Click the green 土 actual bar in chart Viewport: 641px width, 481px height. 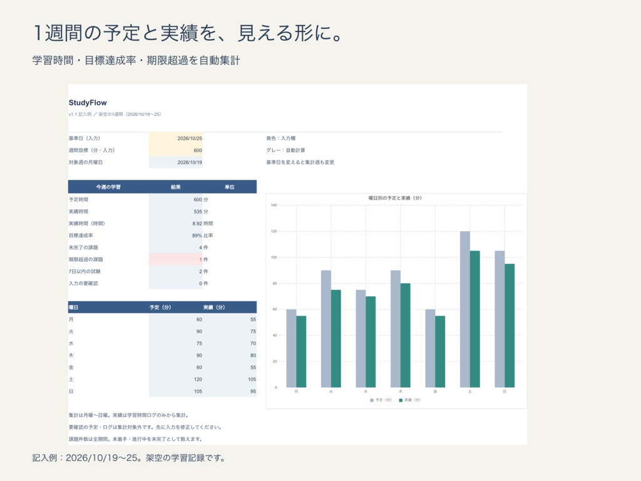point(474,319)
